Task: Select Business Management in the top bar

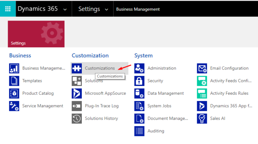Action: 138,9
